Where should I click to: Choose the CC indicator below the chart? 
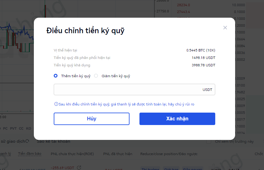[x=21, y=128]
